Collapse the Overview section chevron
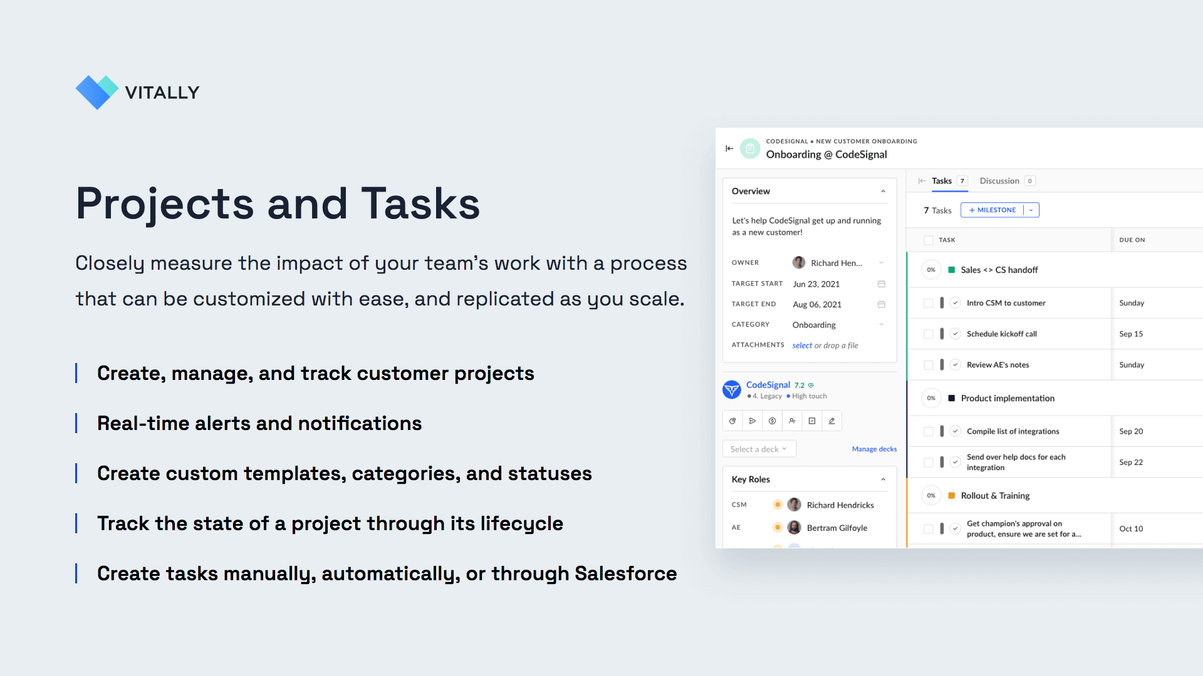1203x676 pixels. coord(883,192)
